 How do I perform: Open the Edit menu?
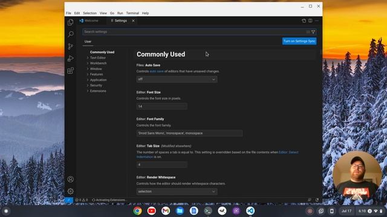(x=77, y=13)
